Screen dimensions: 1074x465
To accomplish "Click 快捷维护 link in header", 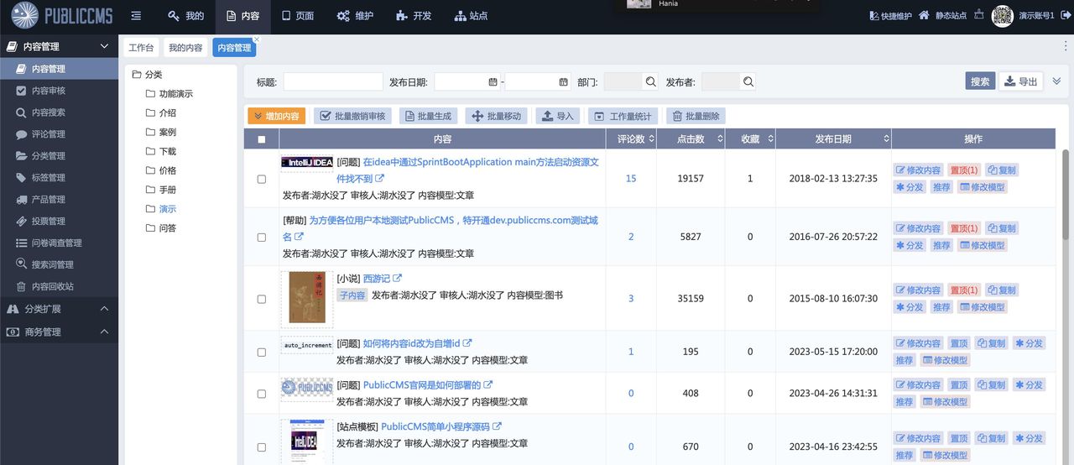I will point(890,16).
